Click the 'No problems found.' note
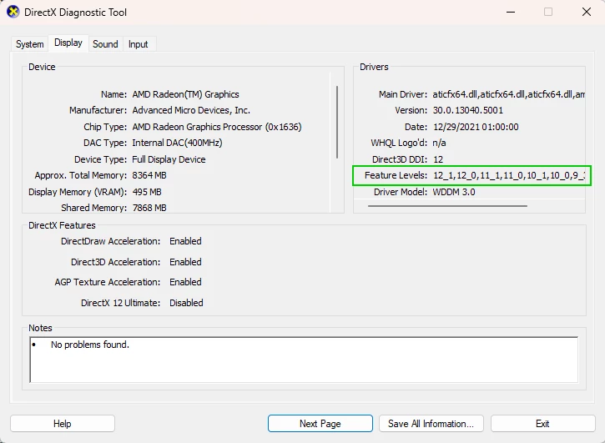The image size is (605, 443). click(90, 345)
